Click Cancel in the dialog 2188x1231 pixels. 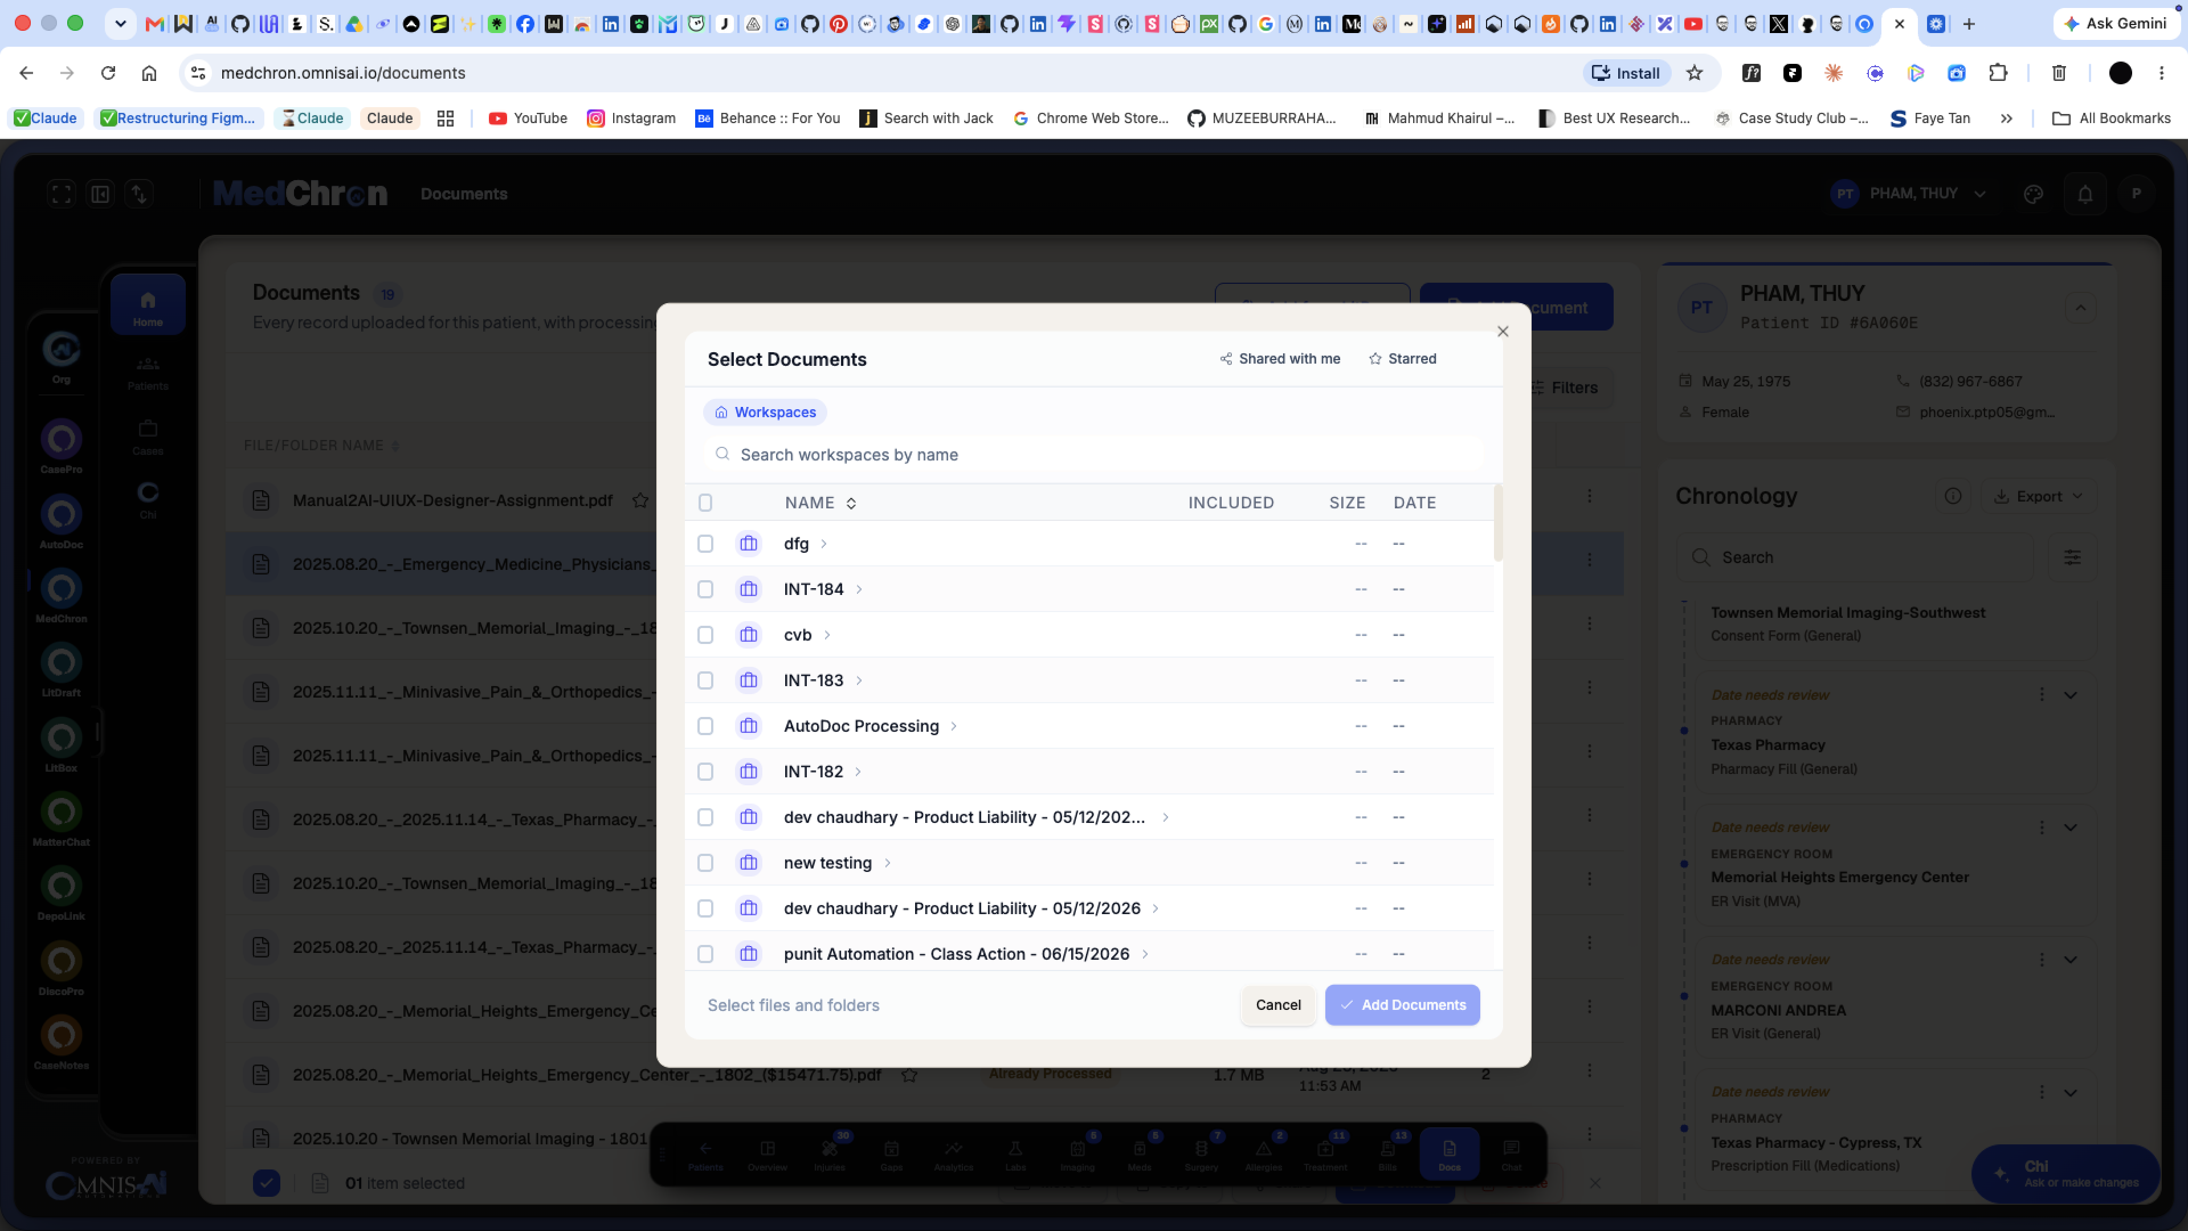(1277, 1005)
